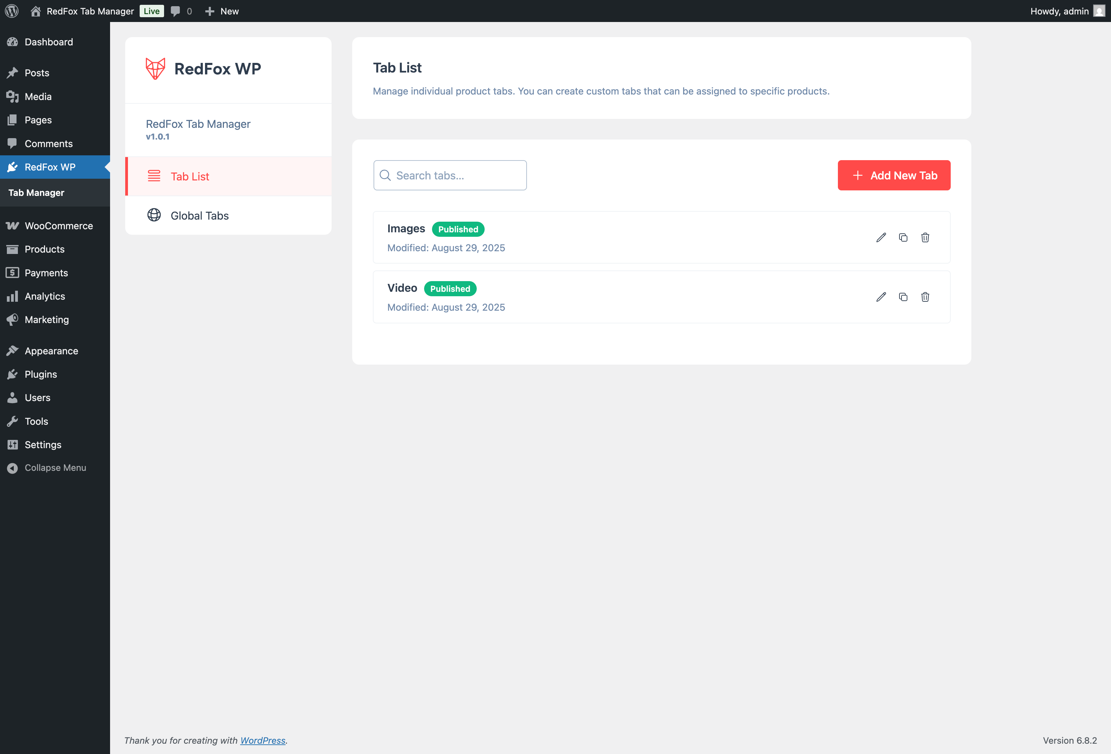Click New in the admin bar
1111x754 pixels.
pos(229,11)
